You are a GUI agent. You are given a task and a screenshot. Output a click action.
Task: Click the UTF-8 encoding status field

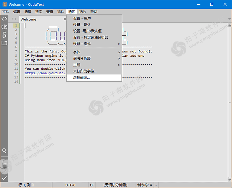70,185
